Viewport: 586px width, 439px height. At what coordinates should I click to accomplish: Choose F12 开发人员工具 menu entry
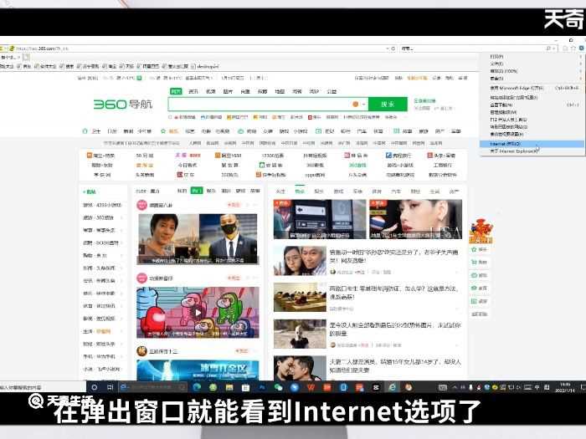tap(532, 120)
